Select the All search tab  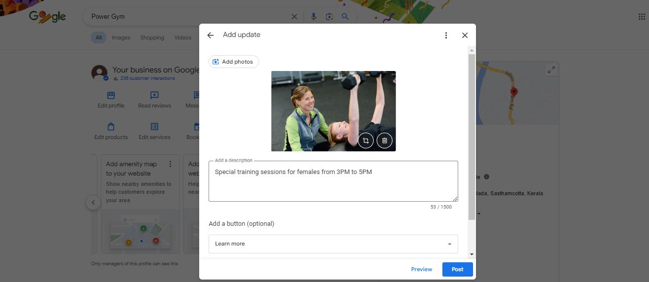98,37
